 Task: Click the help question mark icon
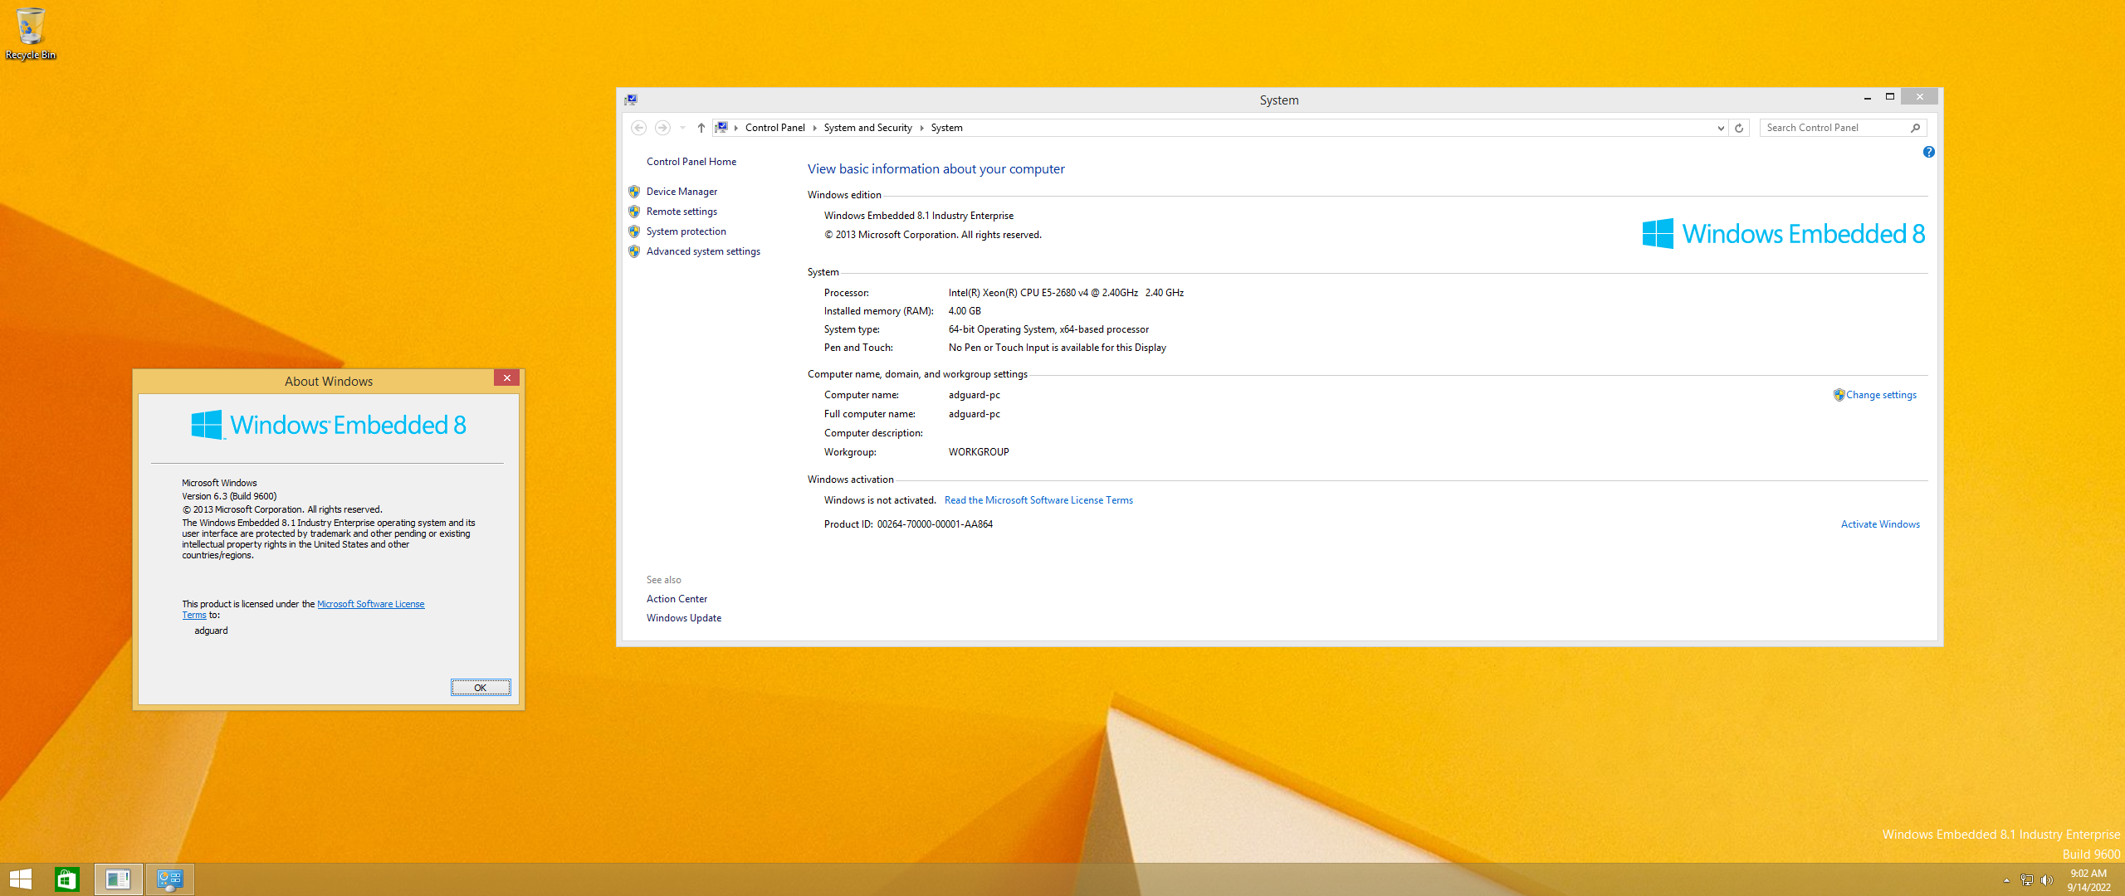click(1928, 152)
